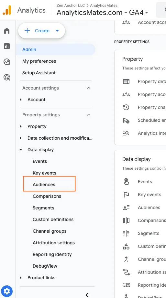Screen dimensions: 166x298
Task: Click Channel groups merge-arrow icon
Action: coord(126,259)
